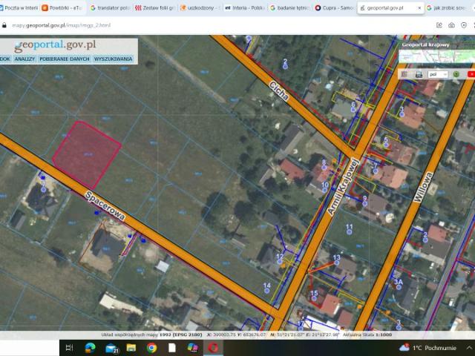Click address point 13 on map
This screenshot has height=356, width=475.
click(x=336, y=260)
